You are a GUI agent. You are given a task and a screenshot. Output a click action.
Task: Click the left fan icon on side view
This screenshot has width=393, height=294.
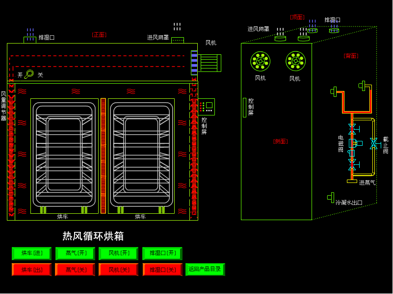click(x=260, y=62)
